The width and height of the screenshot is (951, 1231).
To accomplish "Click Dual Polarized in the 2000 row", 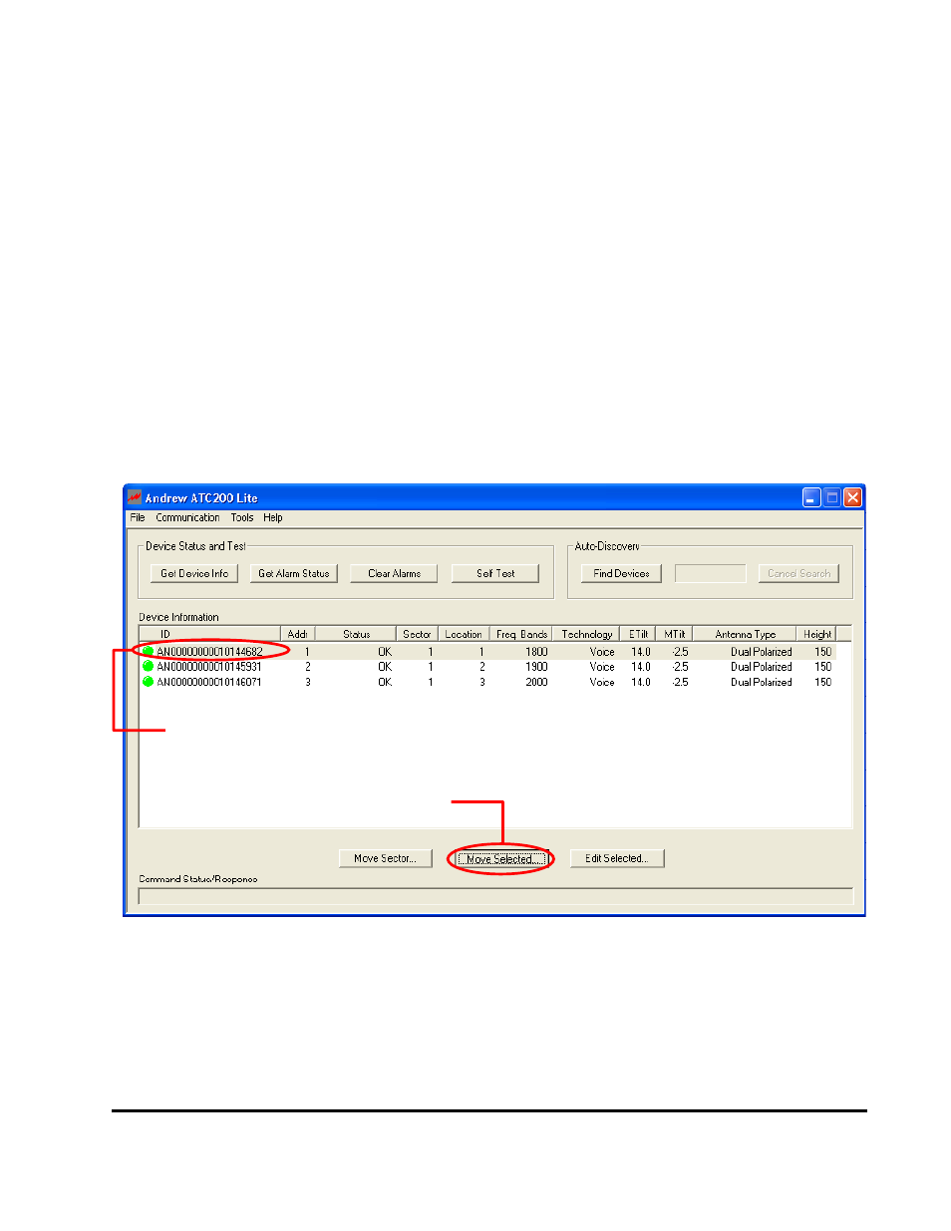I will click(x=762, y=682).
